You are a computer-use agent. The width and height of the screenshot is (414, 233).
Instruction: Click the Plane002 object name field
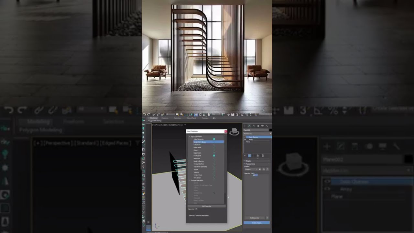click(x=256, y=130)
